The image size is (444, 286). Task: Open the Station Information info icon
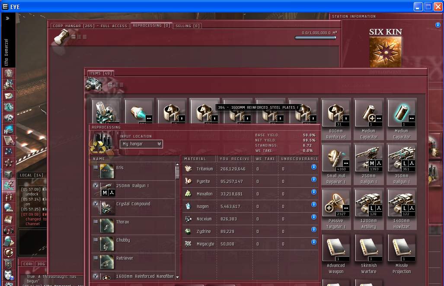pos(438,25)
